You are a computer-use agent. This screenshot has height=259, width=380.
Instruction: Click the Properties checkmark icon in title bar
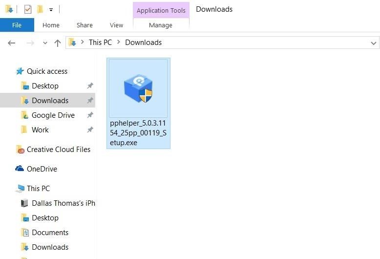click(x=27, y=9)
